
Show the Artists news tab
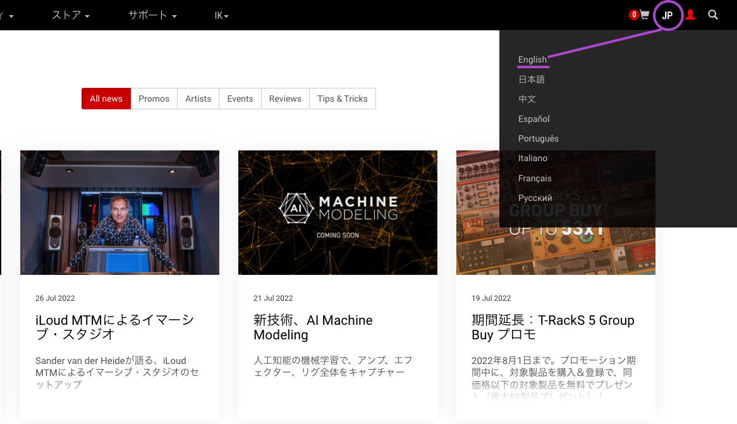[198, 99]
